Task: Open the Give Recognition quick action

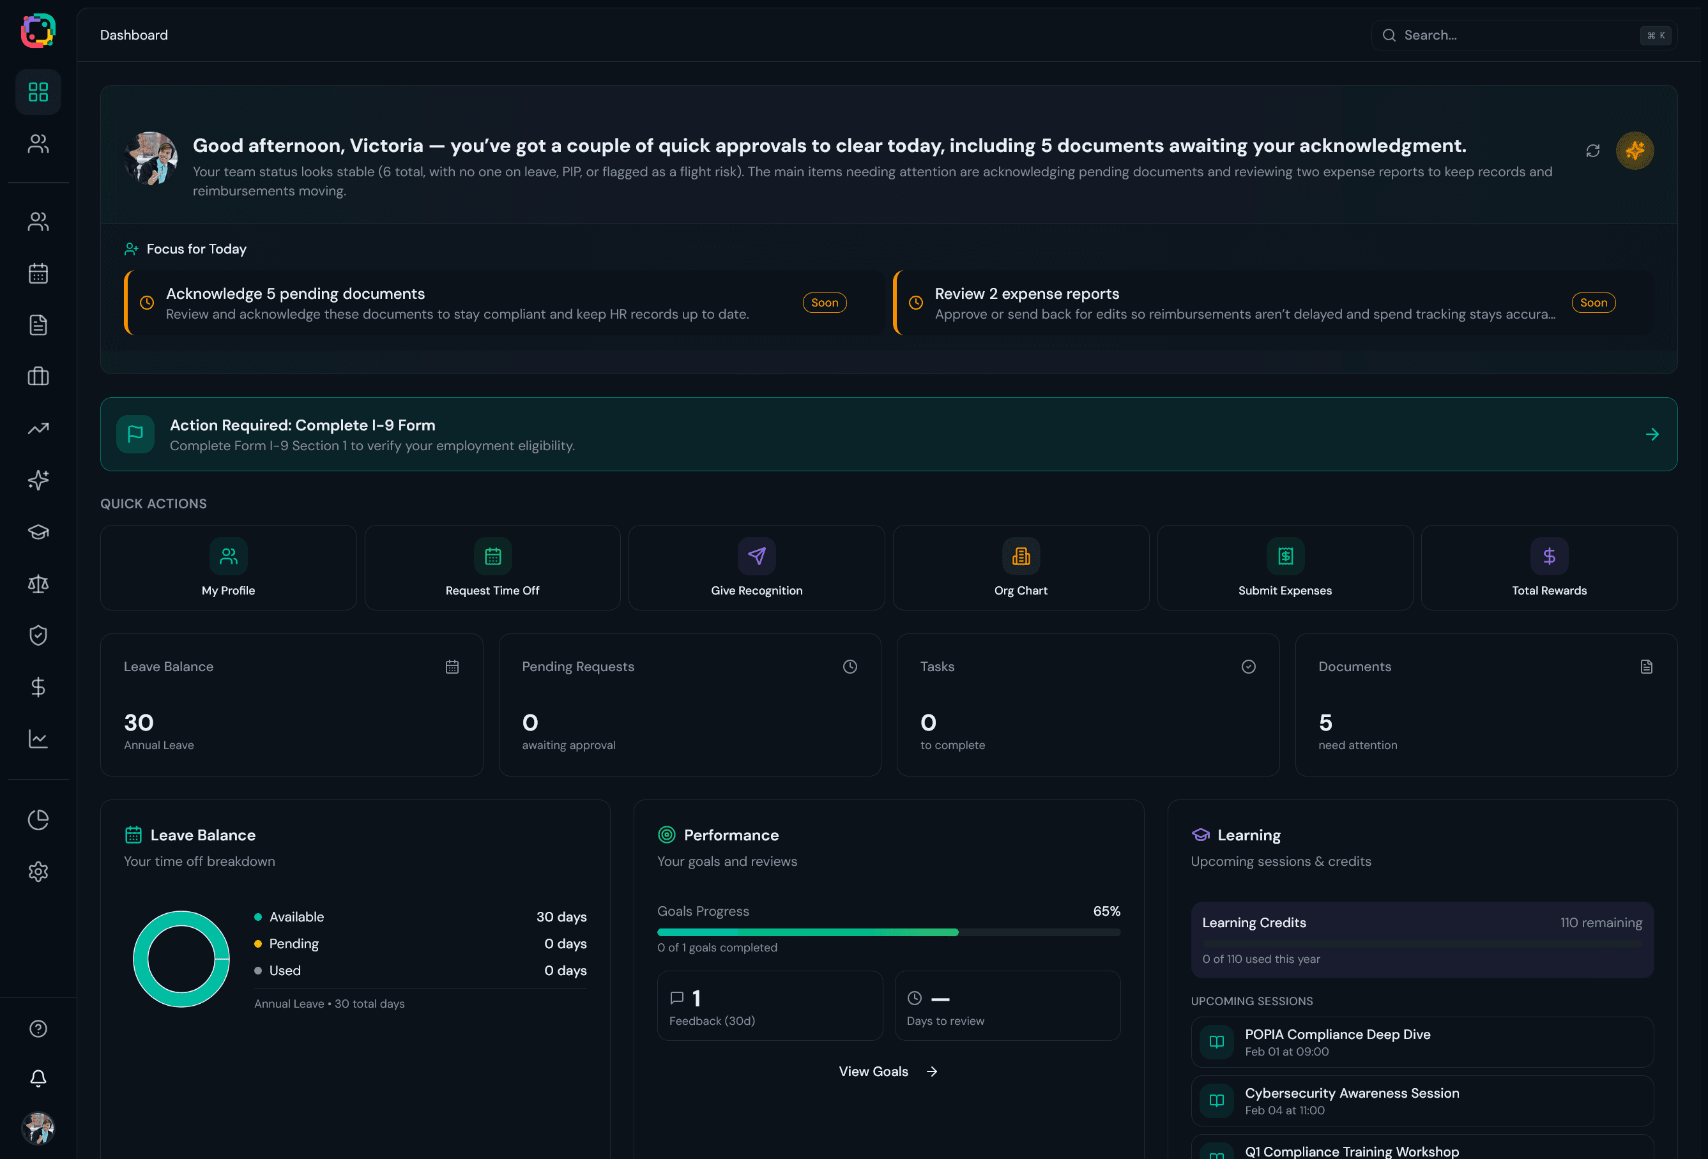Action: pos(756,568)
